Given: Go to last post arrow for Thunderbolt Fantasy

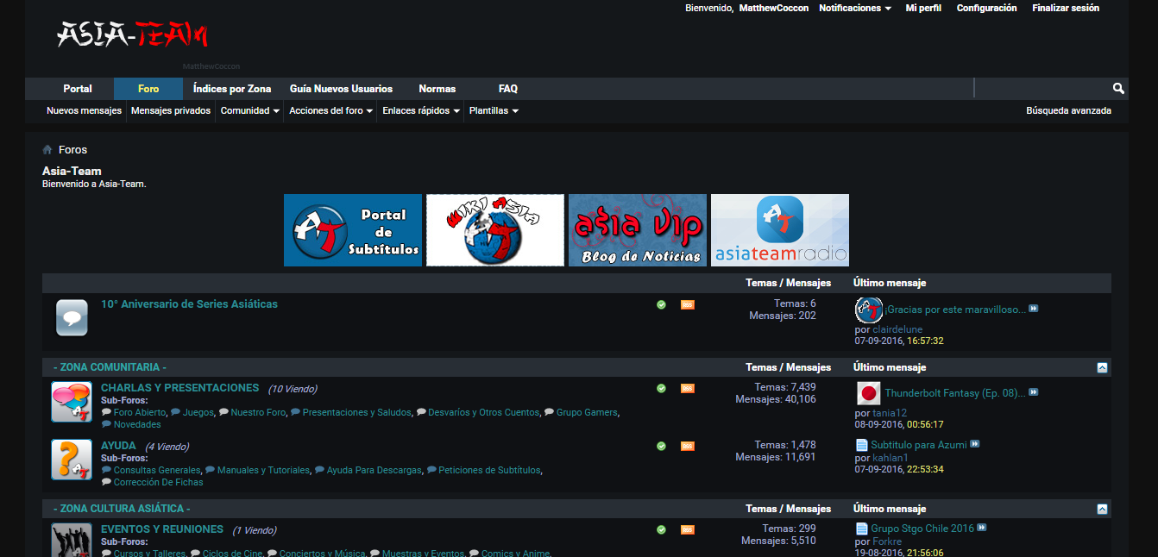Looking at the screenshot, I should (1034, 392).
